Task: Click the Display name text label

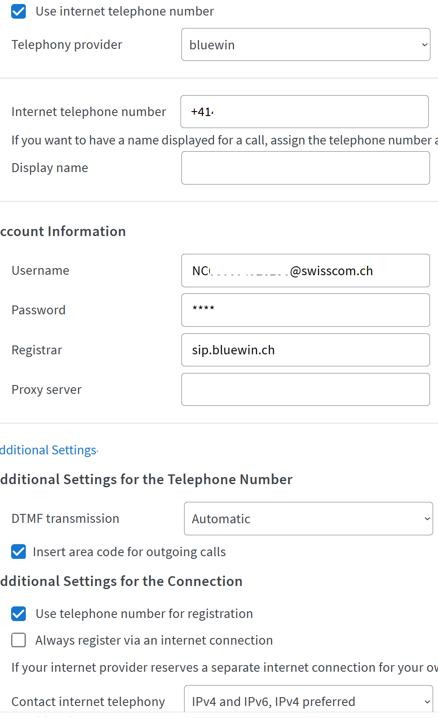Action: [x=50, y=168]
